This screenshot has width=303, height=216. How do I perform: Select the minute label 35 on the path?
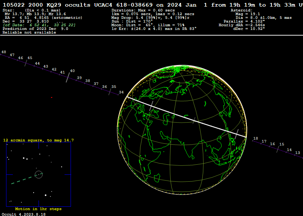coord(114,87)
